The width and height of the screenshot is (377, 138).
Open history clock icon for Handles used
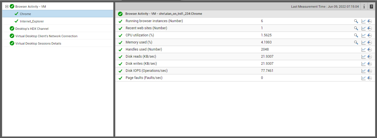coord(370,49)
